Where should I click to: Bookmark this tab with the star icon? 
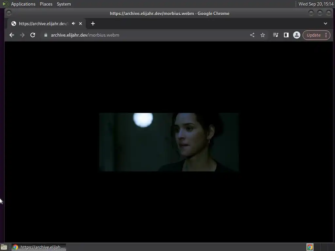pos(263,35)
